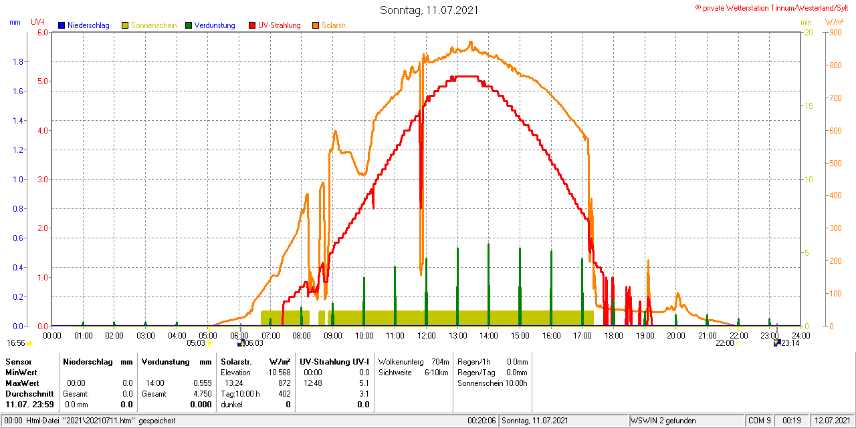Click the UV-Strahlung UV-I column header
The image size is (856, 428).
click(334, 361)
